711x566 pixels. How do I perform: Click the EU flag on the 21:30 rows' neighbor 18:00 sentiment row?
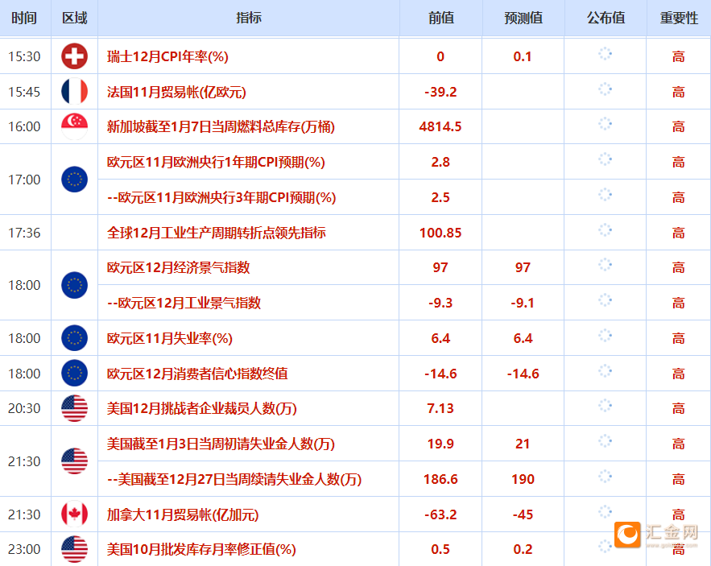(74, 374)
